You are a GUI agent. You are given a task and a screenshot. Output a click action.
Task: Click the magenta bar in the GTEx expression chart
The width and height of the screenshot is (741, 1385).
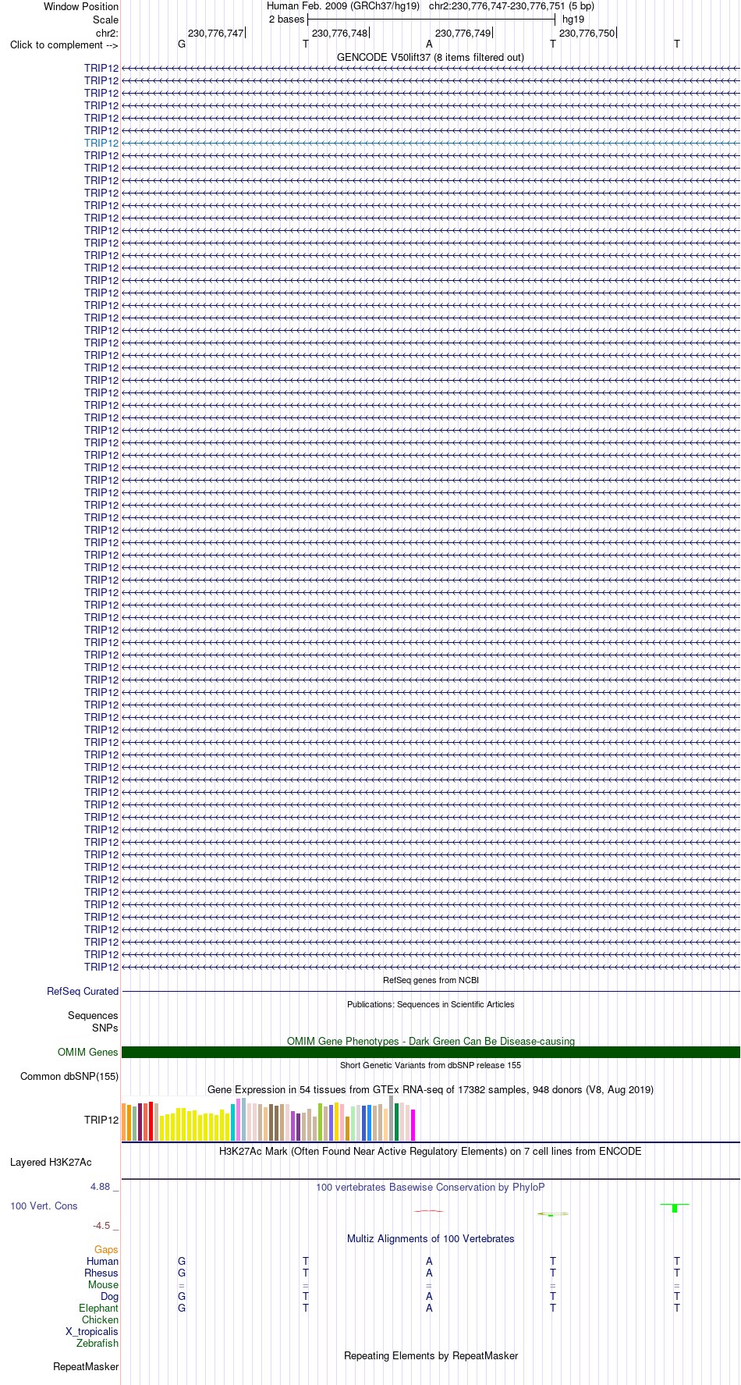(x=413, y=1125)
